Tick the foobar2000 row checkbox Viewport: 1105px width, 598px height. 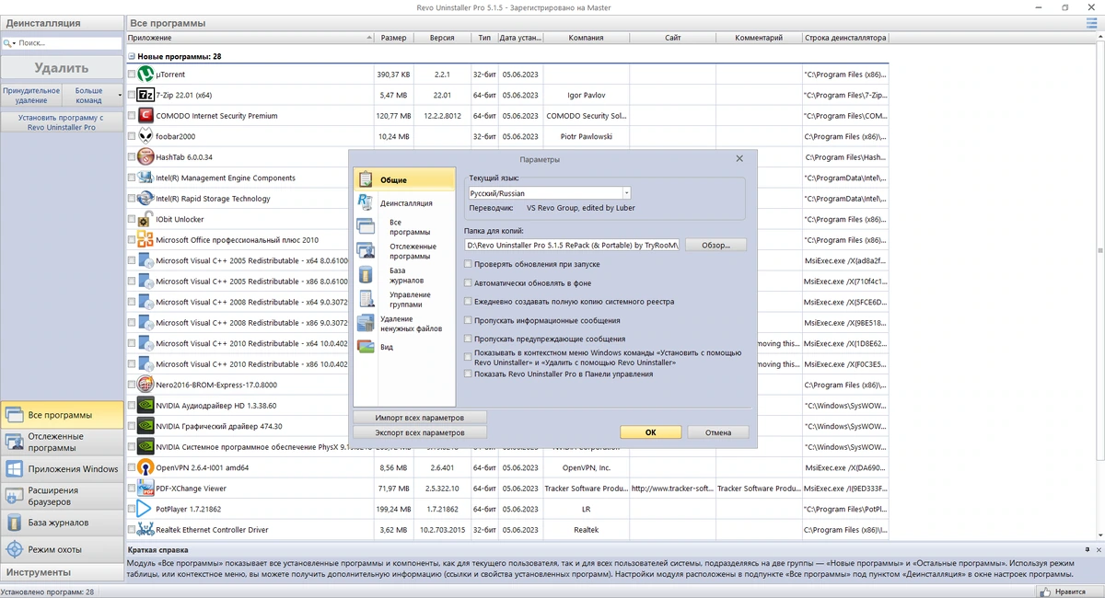tap(132, 136)
